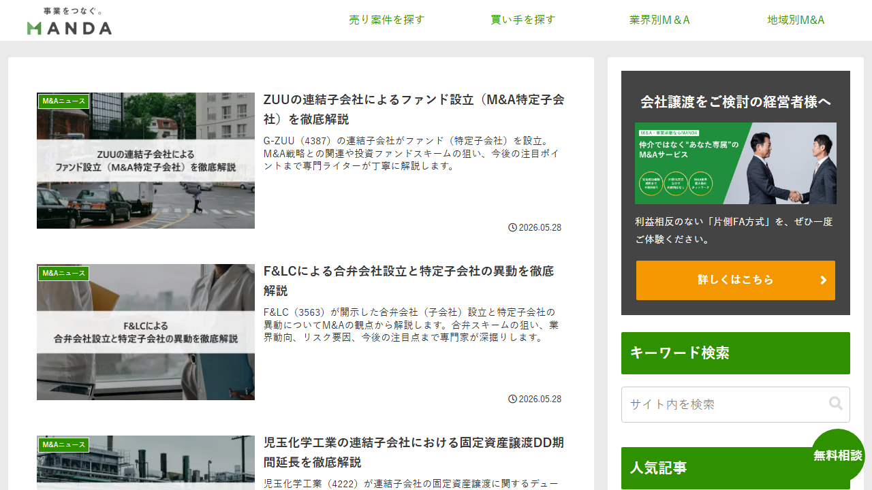Open article title 児玉化学工業の連結子会社
872x490 pixels.
tap(414, 452)
